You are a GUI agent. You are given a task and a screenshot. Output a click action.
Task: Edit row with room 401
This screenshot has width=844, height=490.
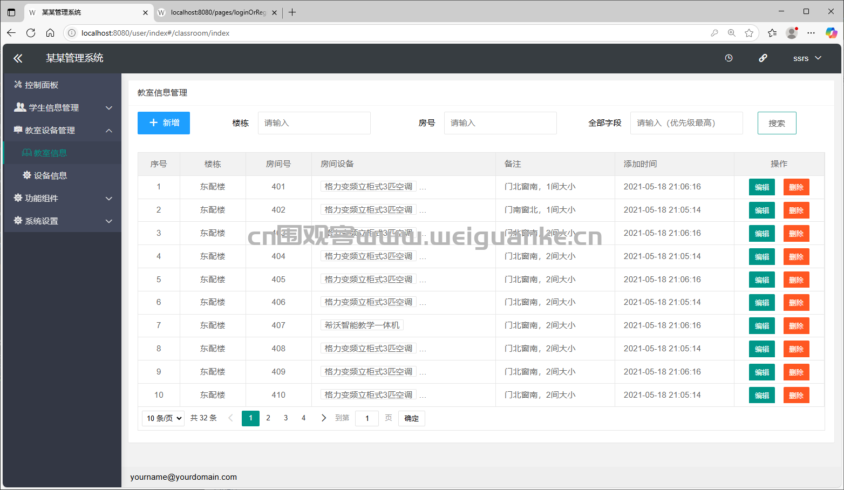click(x=762, y=187)
